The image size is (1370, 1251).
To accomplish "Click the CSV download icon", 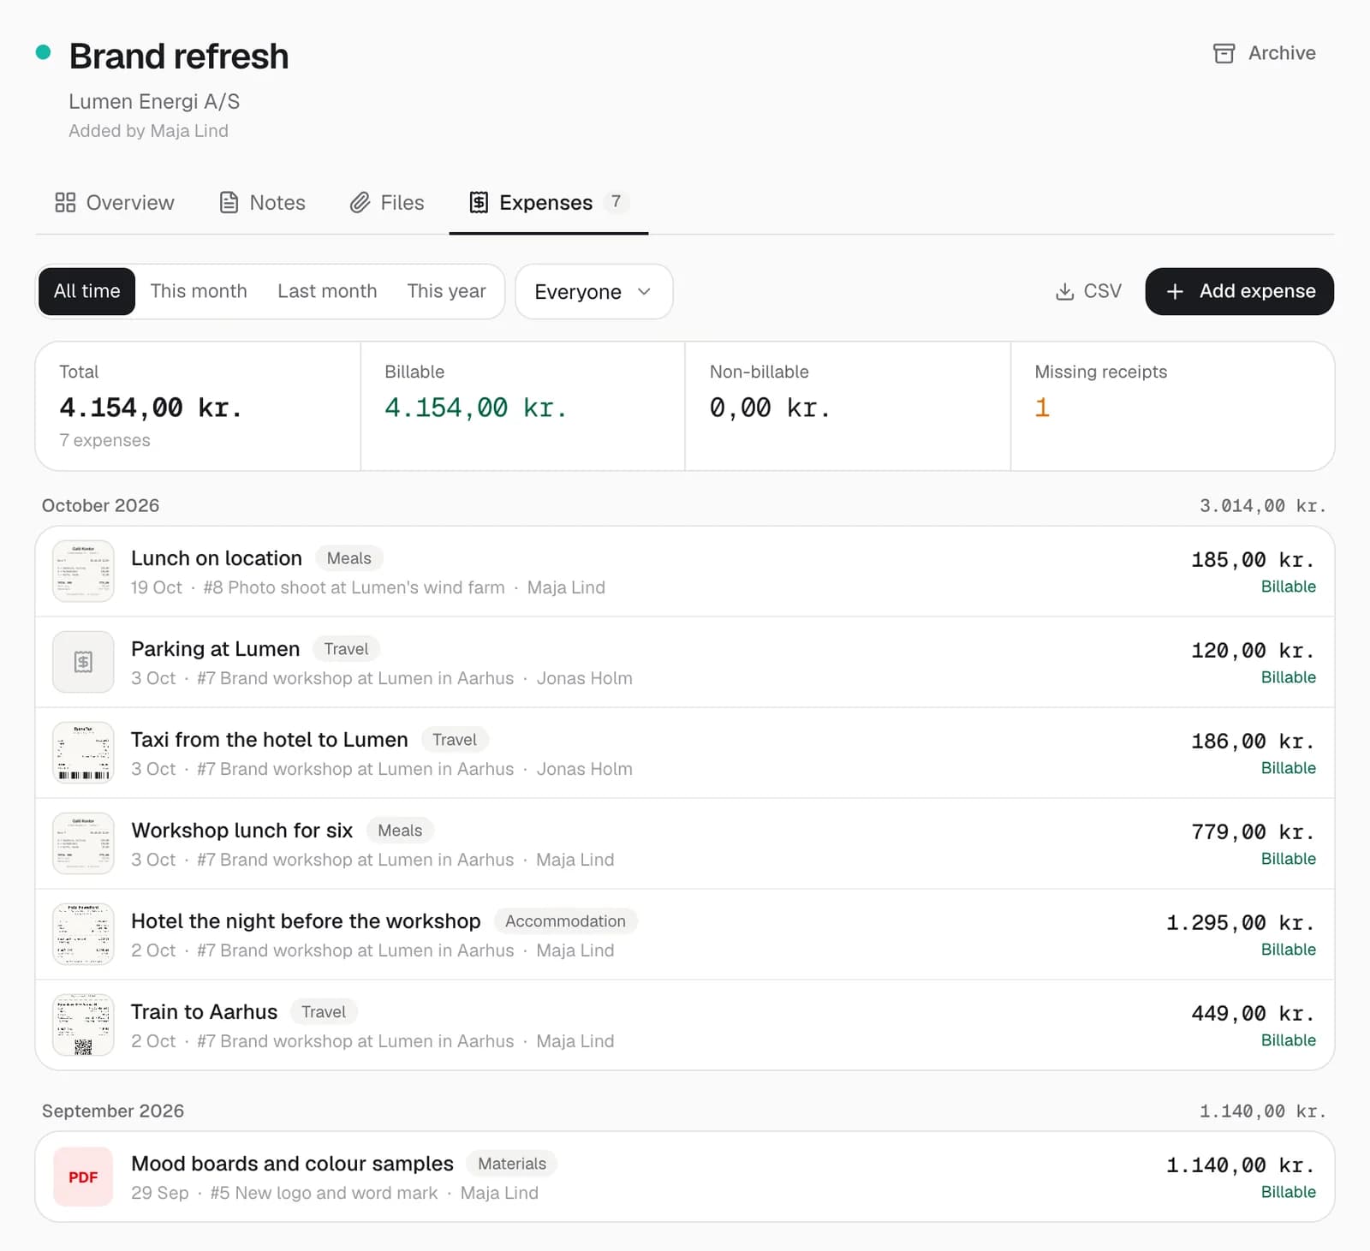I will [1064, 291].
